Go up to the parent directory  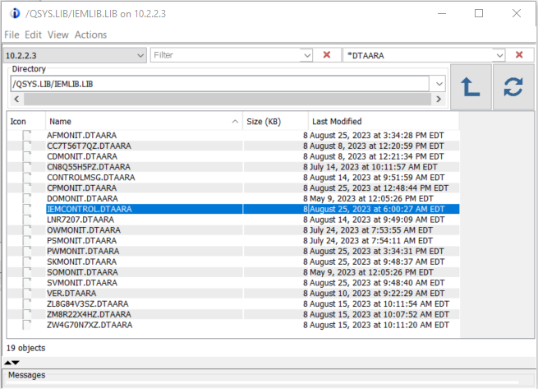click(x=471, y=86)
